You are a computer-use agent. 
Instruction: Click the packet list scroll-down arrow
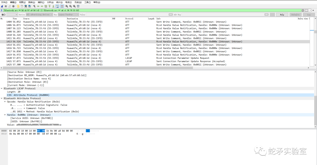(x=315, y=65)
